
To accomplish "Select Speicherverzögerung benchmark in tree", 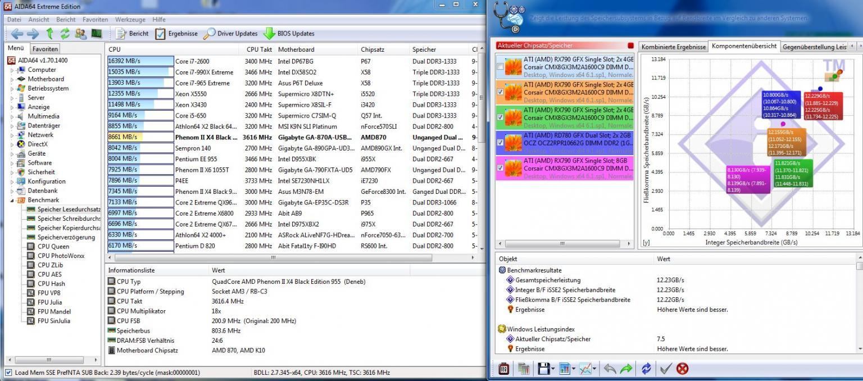I will [66, 237].
